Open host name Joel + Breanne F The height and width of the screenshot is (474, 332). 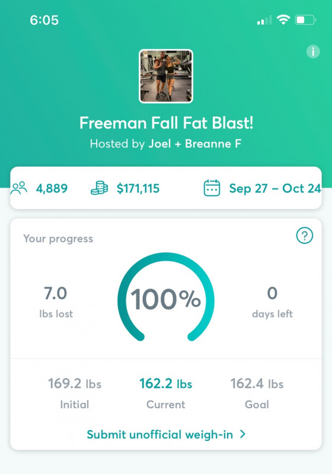click(x=194, y=143)
